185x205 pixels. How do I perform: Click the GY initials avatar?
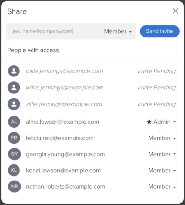14,154
